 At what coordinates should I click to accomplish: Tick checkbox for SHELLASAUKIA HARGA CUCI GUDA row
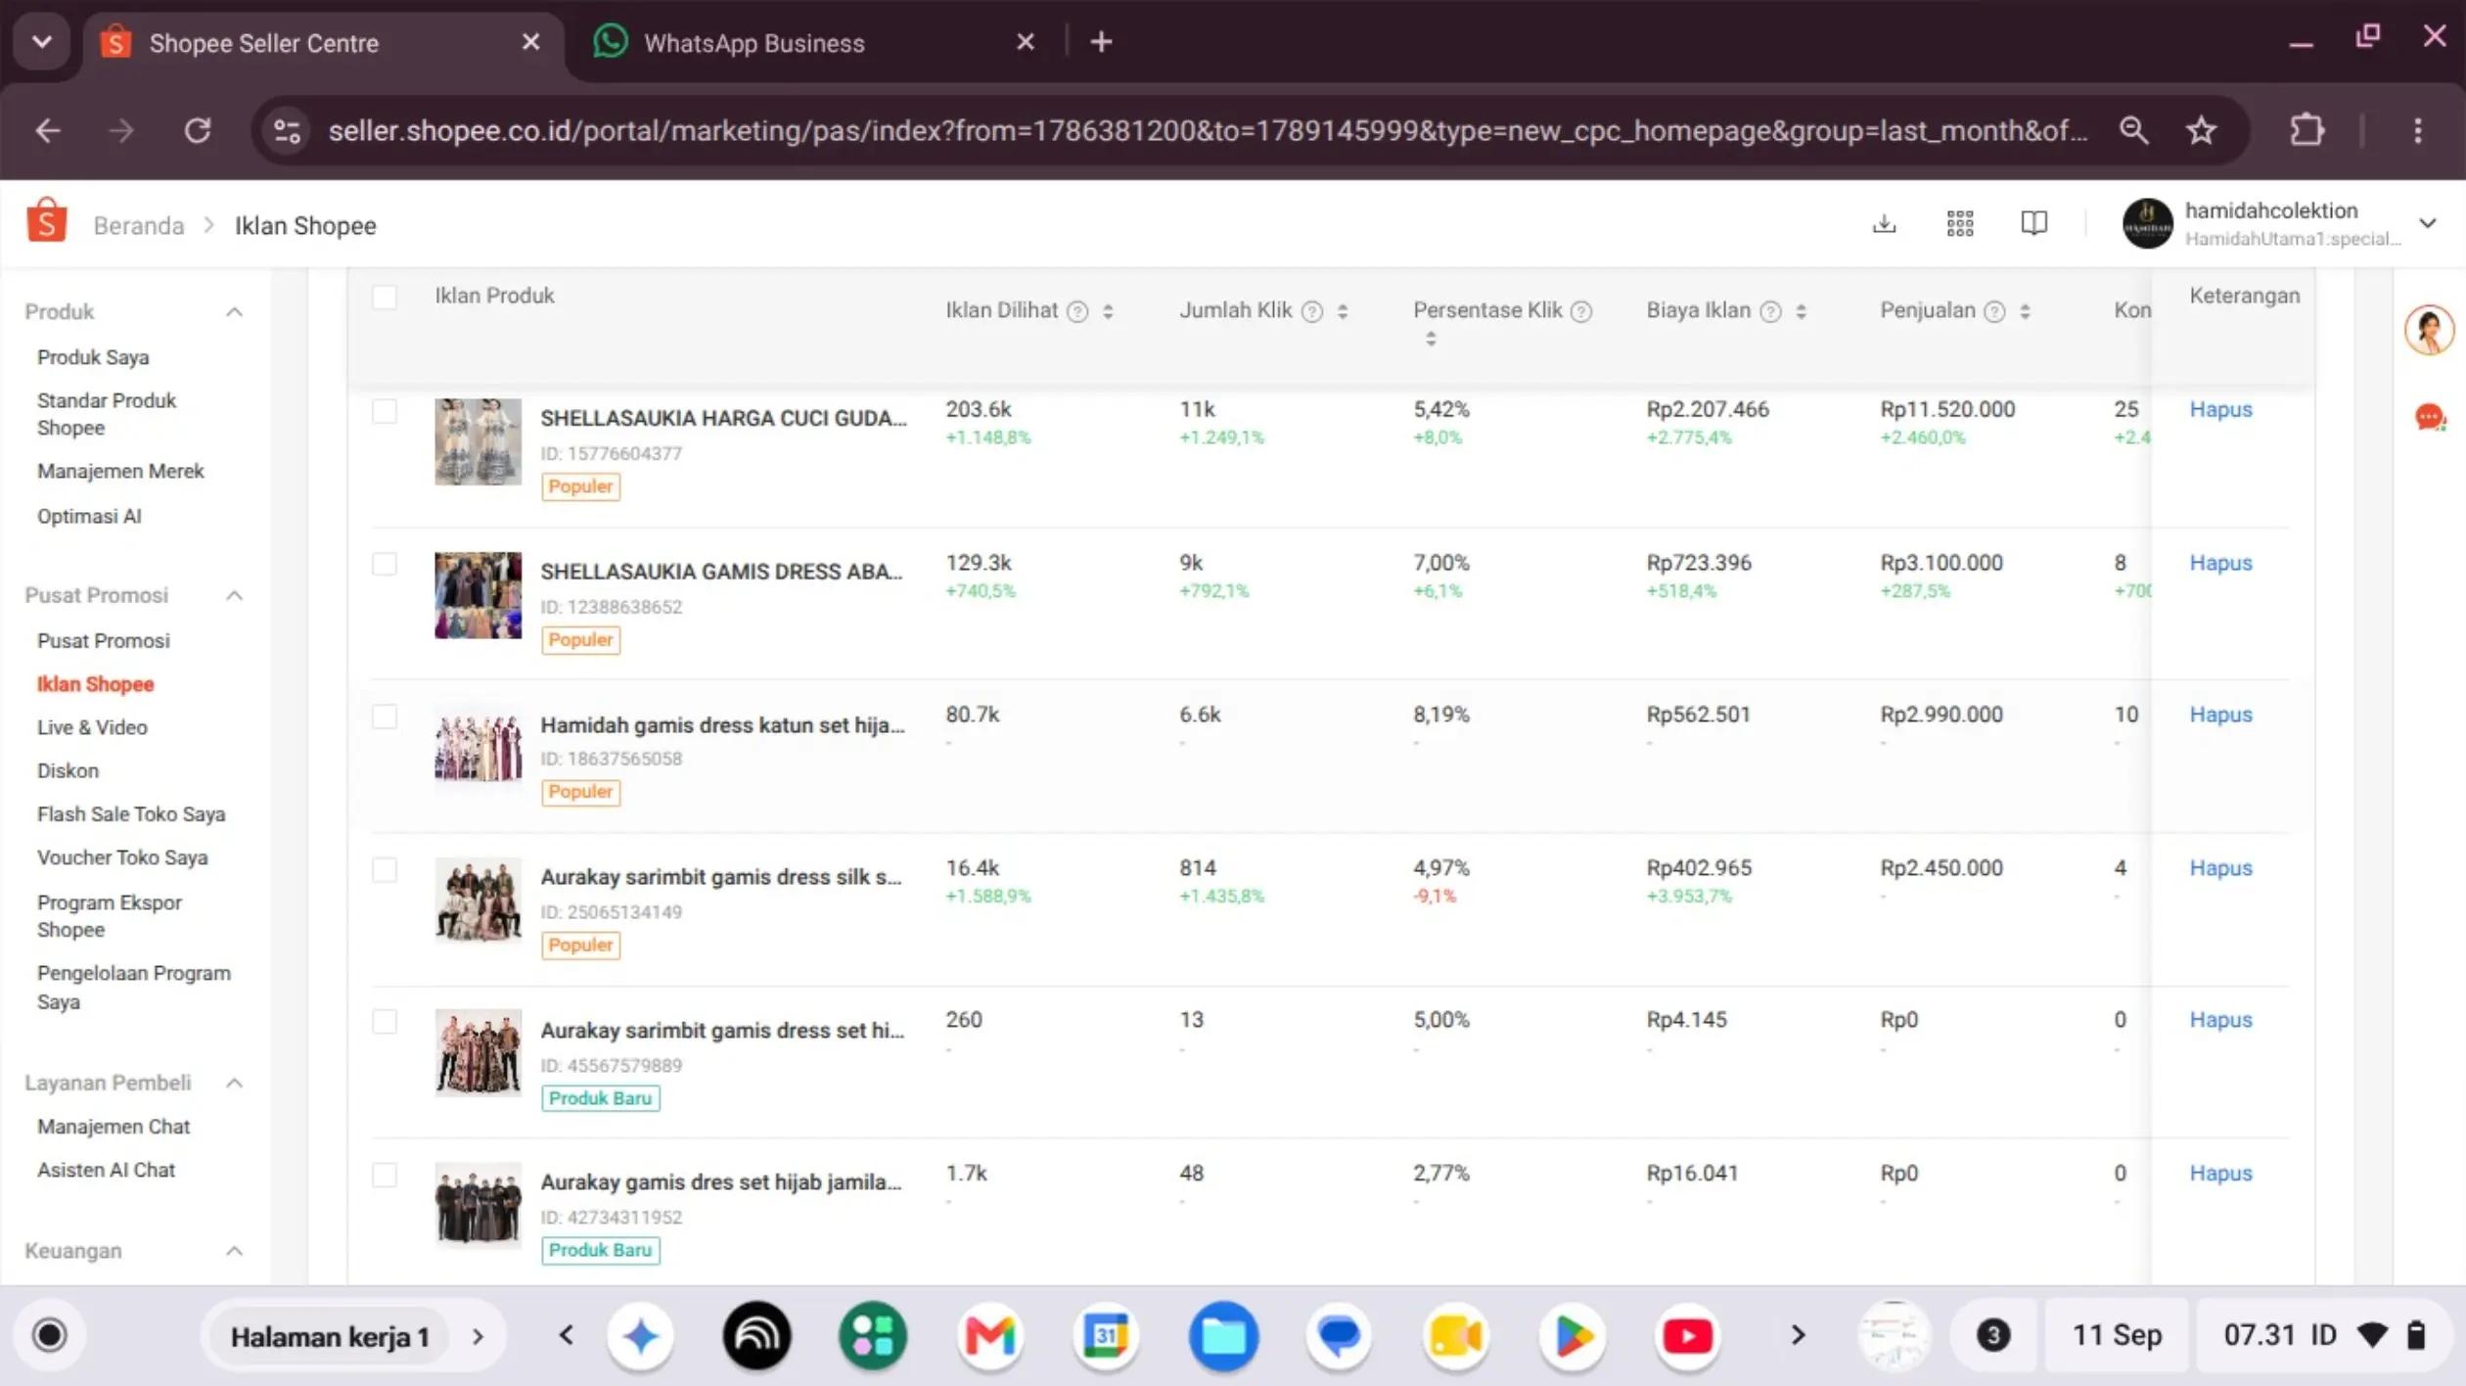point(385,411)
